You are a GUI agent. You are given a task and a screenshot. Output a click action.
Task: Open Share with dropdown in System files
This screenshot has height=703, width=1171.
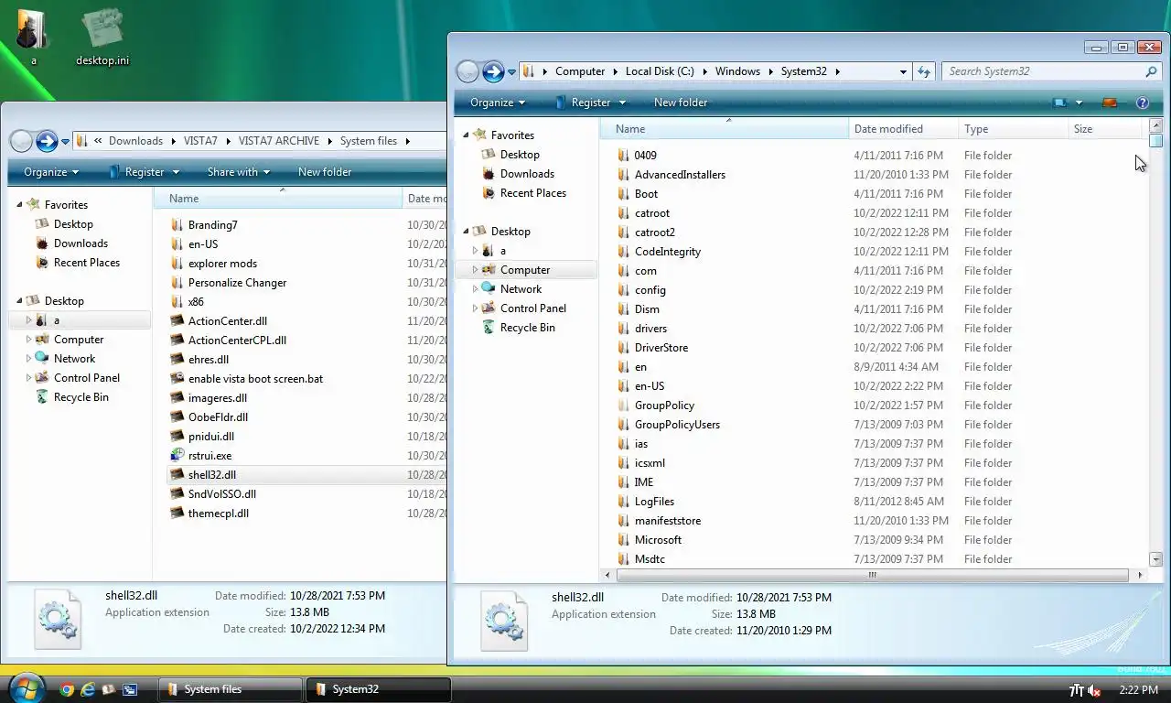click(x=239, y=172)
